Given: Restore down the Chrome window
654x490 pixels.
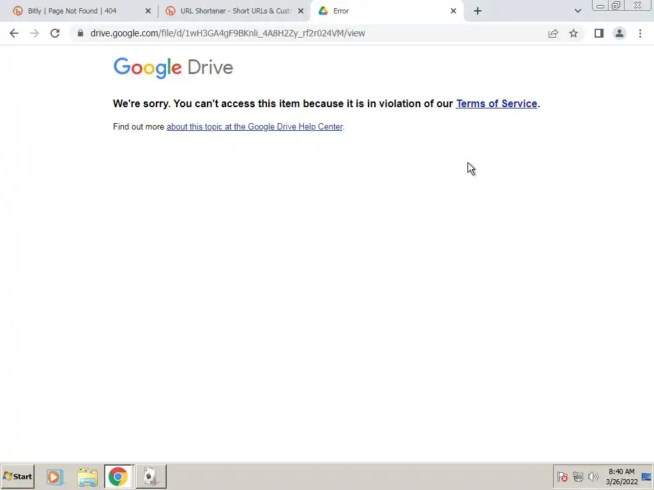Looking at the screenshot, I should [616, 6].
